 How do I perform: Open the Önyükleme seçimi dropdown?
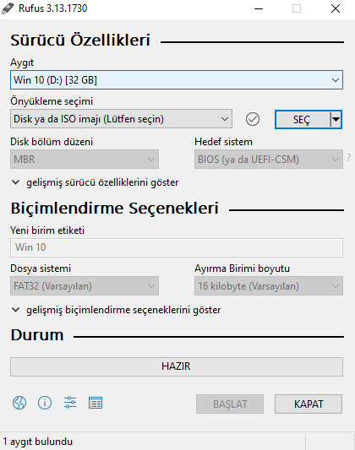(121, 119)
